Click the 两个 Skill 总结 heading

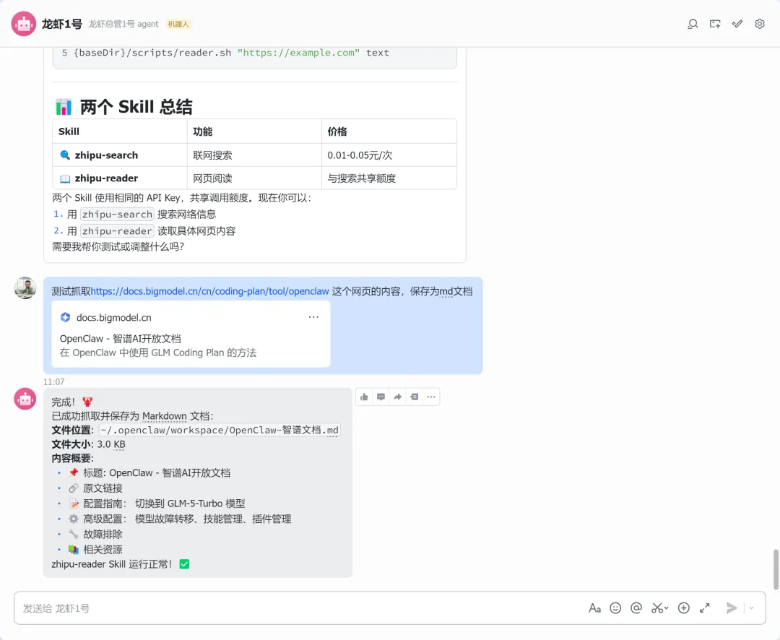[x=123, y=106]
